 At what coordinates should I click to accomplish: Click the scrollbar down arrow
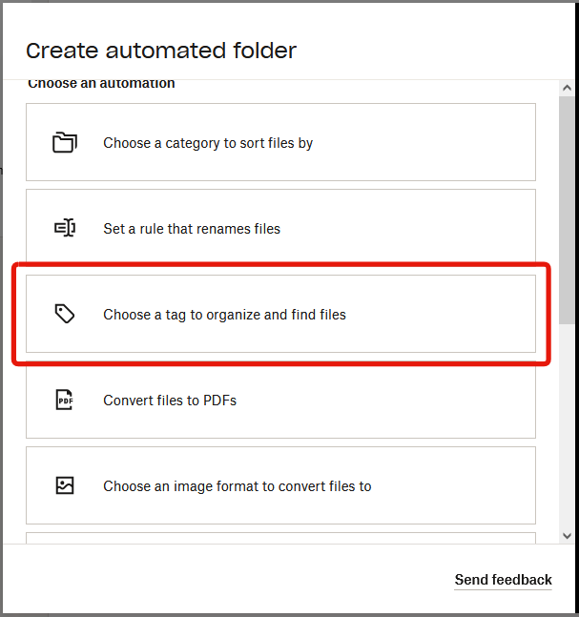click(x=567, y=535)
